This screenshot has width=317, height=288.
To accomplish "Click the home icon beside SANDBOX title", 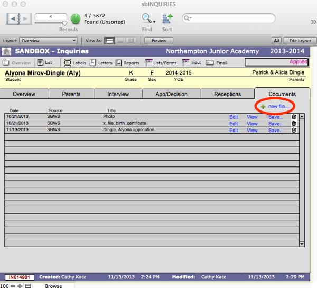I will [x=7, y=51].
